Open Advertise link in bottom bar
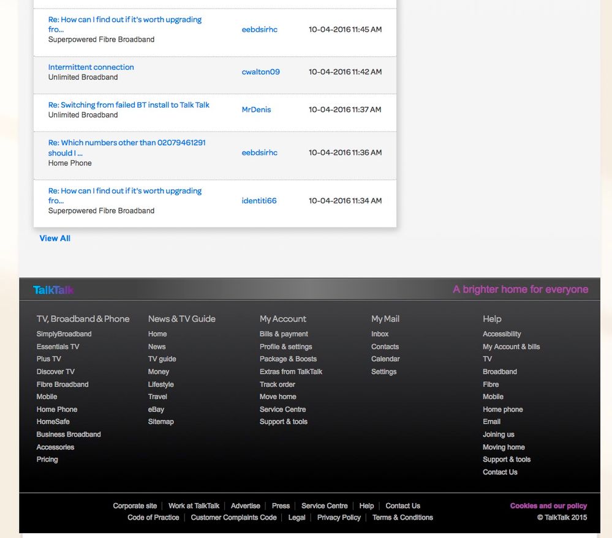The image size is (612, 538). click(x=246, y=506)
